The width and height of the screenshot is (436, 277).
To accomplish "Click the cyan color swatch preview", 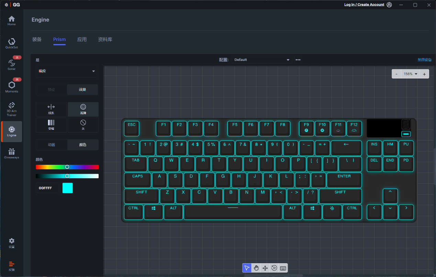I will [x=68, y=188].
